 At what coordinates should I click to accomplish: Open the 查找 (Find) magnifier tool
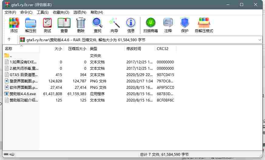tap(98, 23)
